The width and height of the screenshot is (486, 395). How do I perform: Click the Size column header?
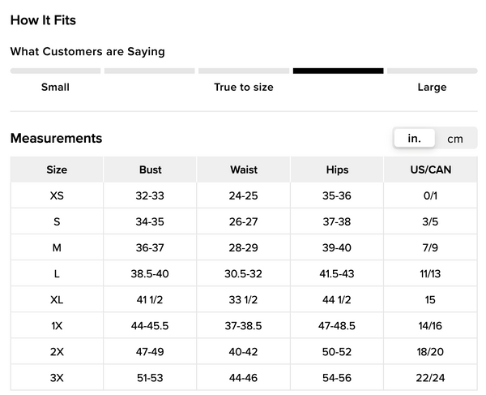[x=57, y=170]
